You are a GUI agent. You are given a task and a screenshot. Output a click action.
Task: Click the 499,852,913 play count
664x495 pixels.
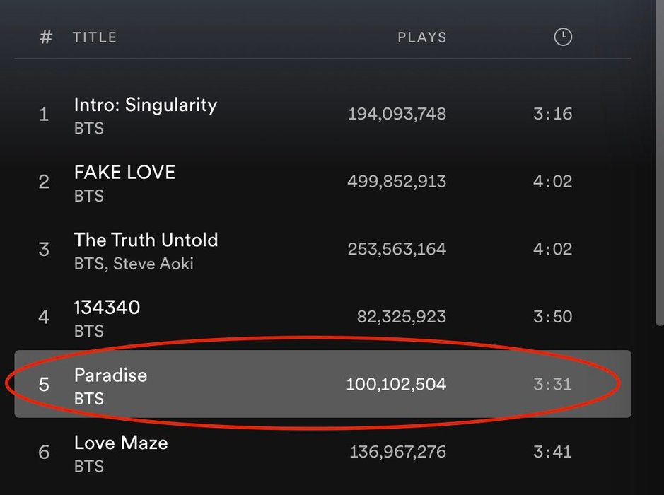[x=397, y=181]
